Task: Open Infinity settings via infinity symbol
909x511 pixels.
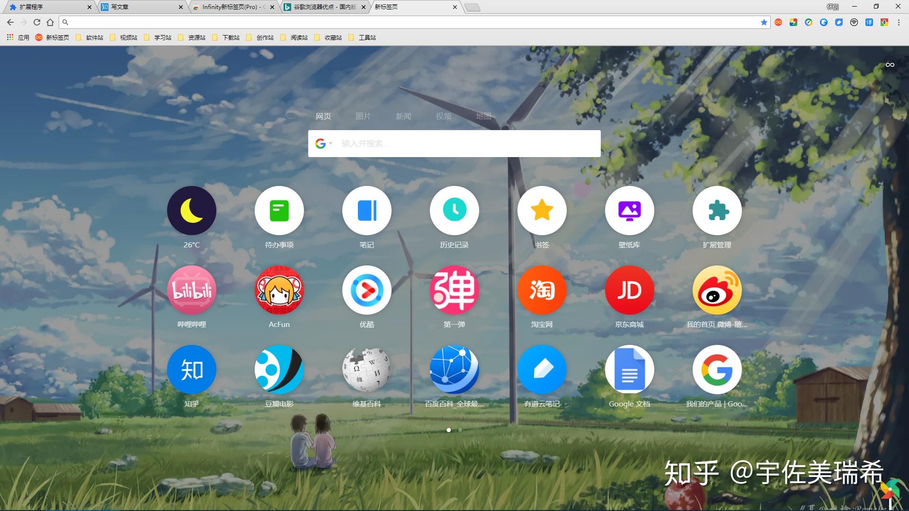Action: click(890, 65)
